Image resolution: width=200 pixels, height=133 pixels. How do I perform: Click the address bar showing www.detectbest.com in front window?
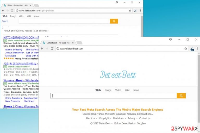point(121,49)
